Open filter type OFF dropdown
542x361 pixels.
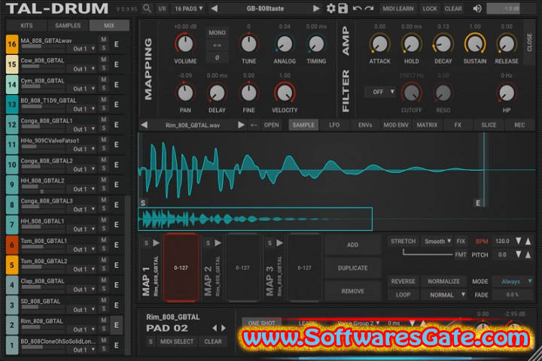[380, 92]
